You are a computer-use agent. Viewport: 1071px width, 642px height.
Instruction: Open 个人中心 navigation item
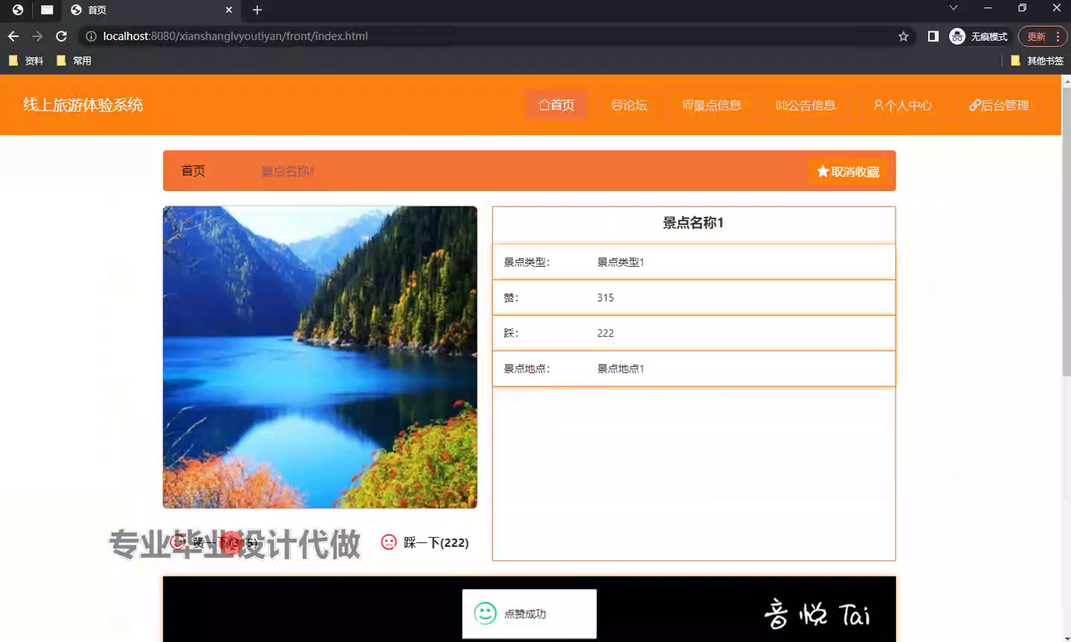click(902, 105)
